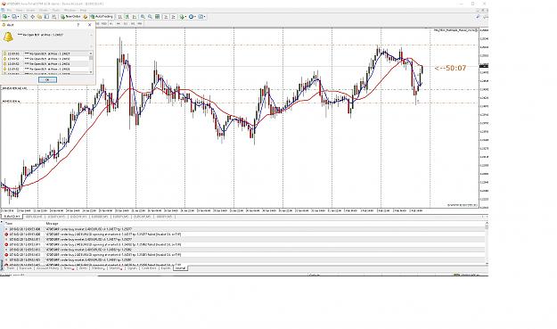Switch to the Trade terminal tab
557x329 pixels.
pos(11,268)
